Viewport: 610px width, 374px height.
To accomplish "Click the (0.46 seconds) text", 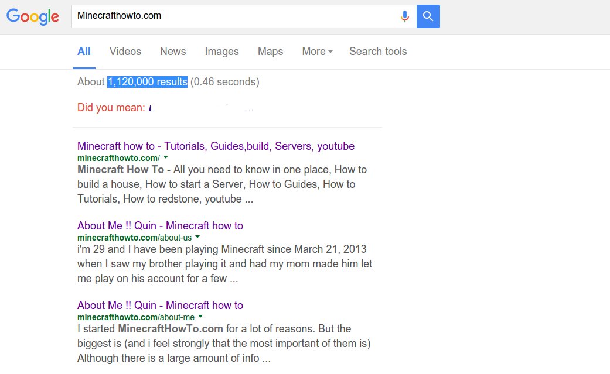I will coord(225,81).
